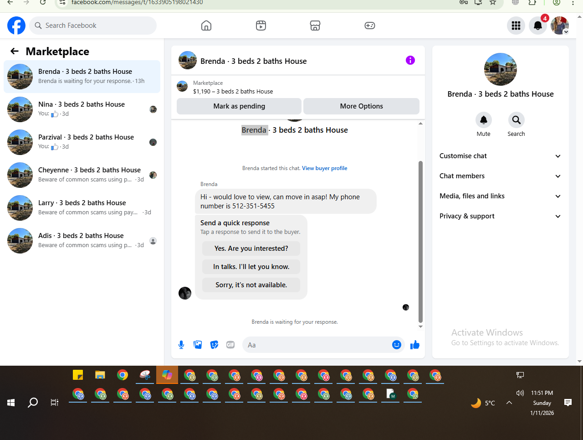This screenshot has width=583, height=440.
Task: Open the Video tab in top navigation
Action: coord(261,26)
